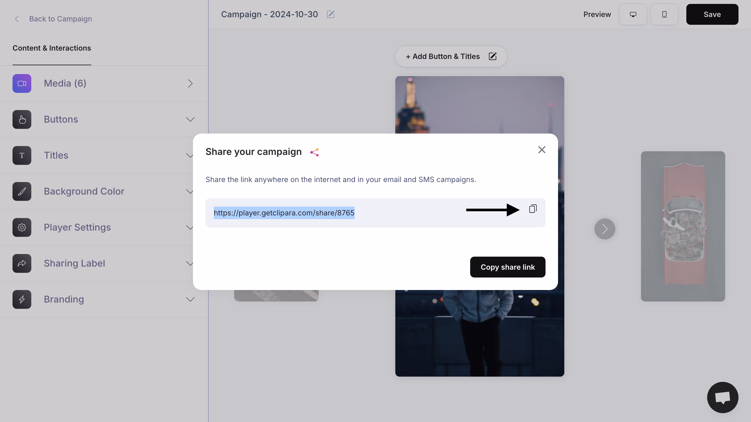Screen dimensions: 751x422
Task: Expand the Background Color chevron
Action: click(x=190, y=191)
